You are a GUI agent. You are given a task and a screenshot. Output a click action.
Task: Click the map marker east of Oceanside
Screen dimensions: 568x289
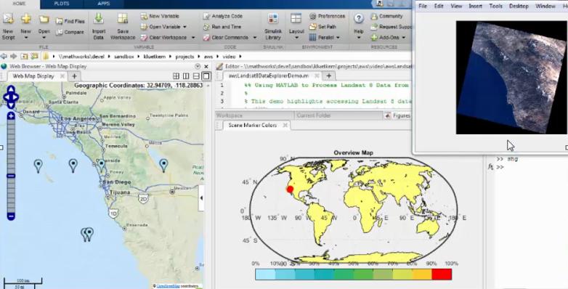(163, 165)
